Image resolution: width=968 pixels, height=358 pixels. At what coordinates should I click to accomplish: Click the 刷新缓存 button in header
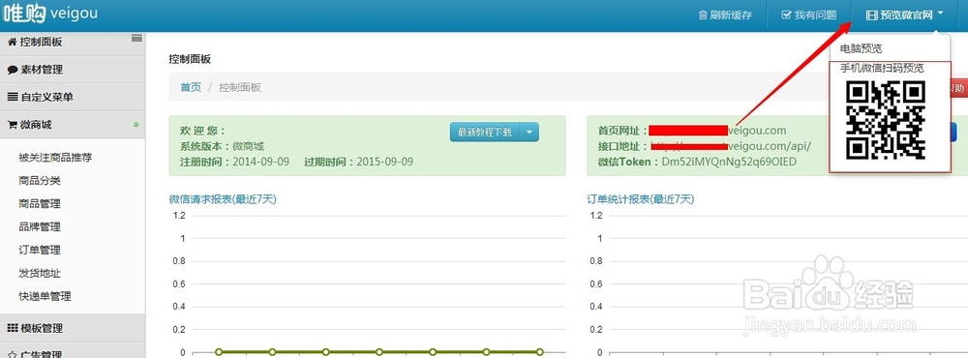[x=725, y=15]
